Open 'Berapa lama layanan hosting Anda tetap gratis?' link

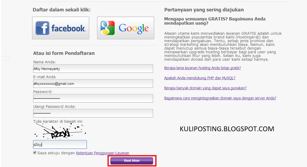202,68
